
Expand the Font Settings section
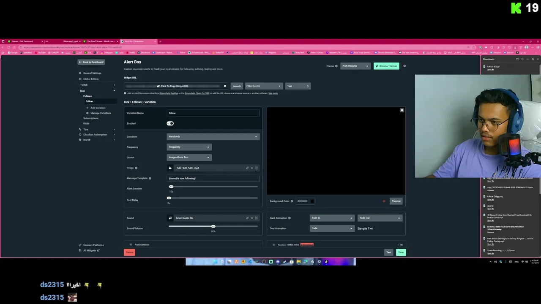tap(142, 245)
